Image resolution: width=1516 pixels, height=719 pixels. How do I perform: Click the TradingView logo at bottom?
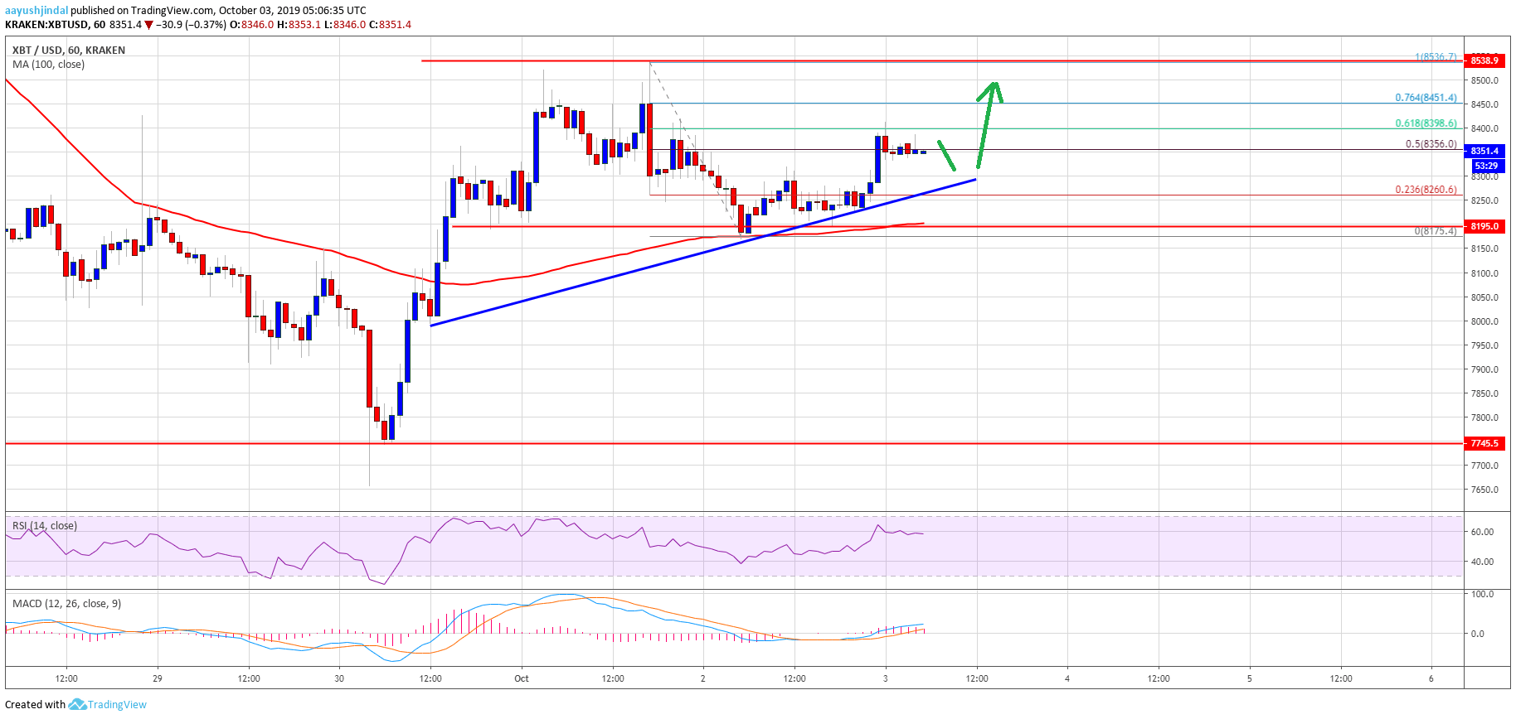point(77,704)
